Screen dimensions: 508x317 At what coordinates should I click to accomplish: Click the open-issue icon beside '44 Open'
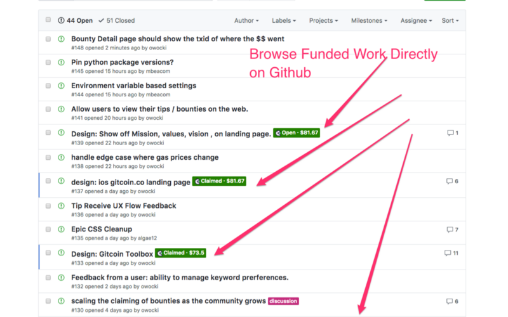tap(61, 20)
